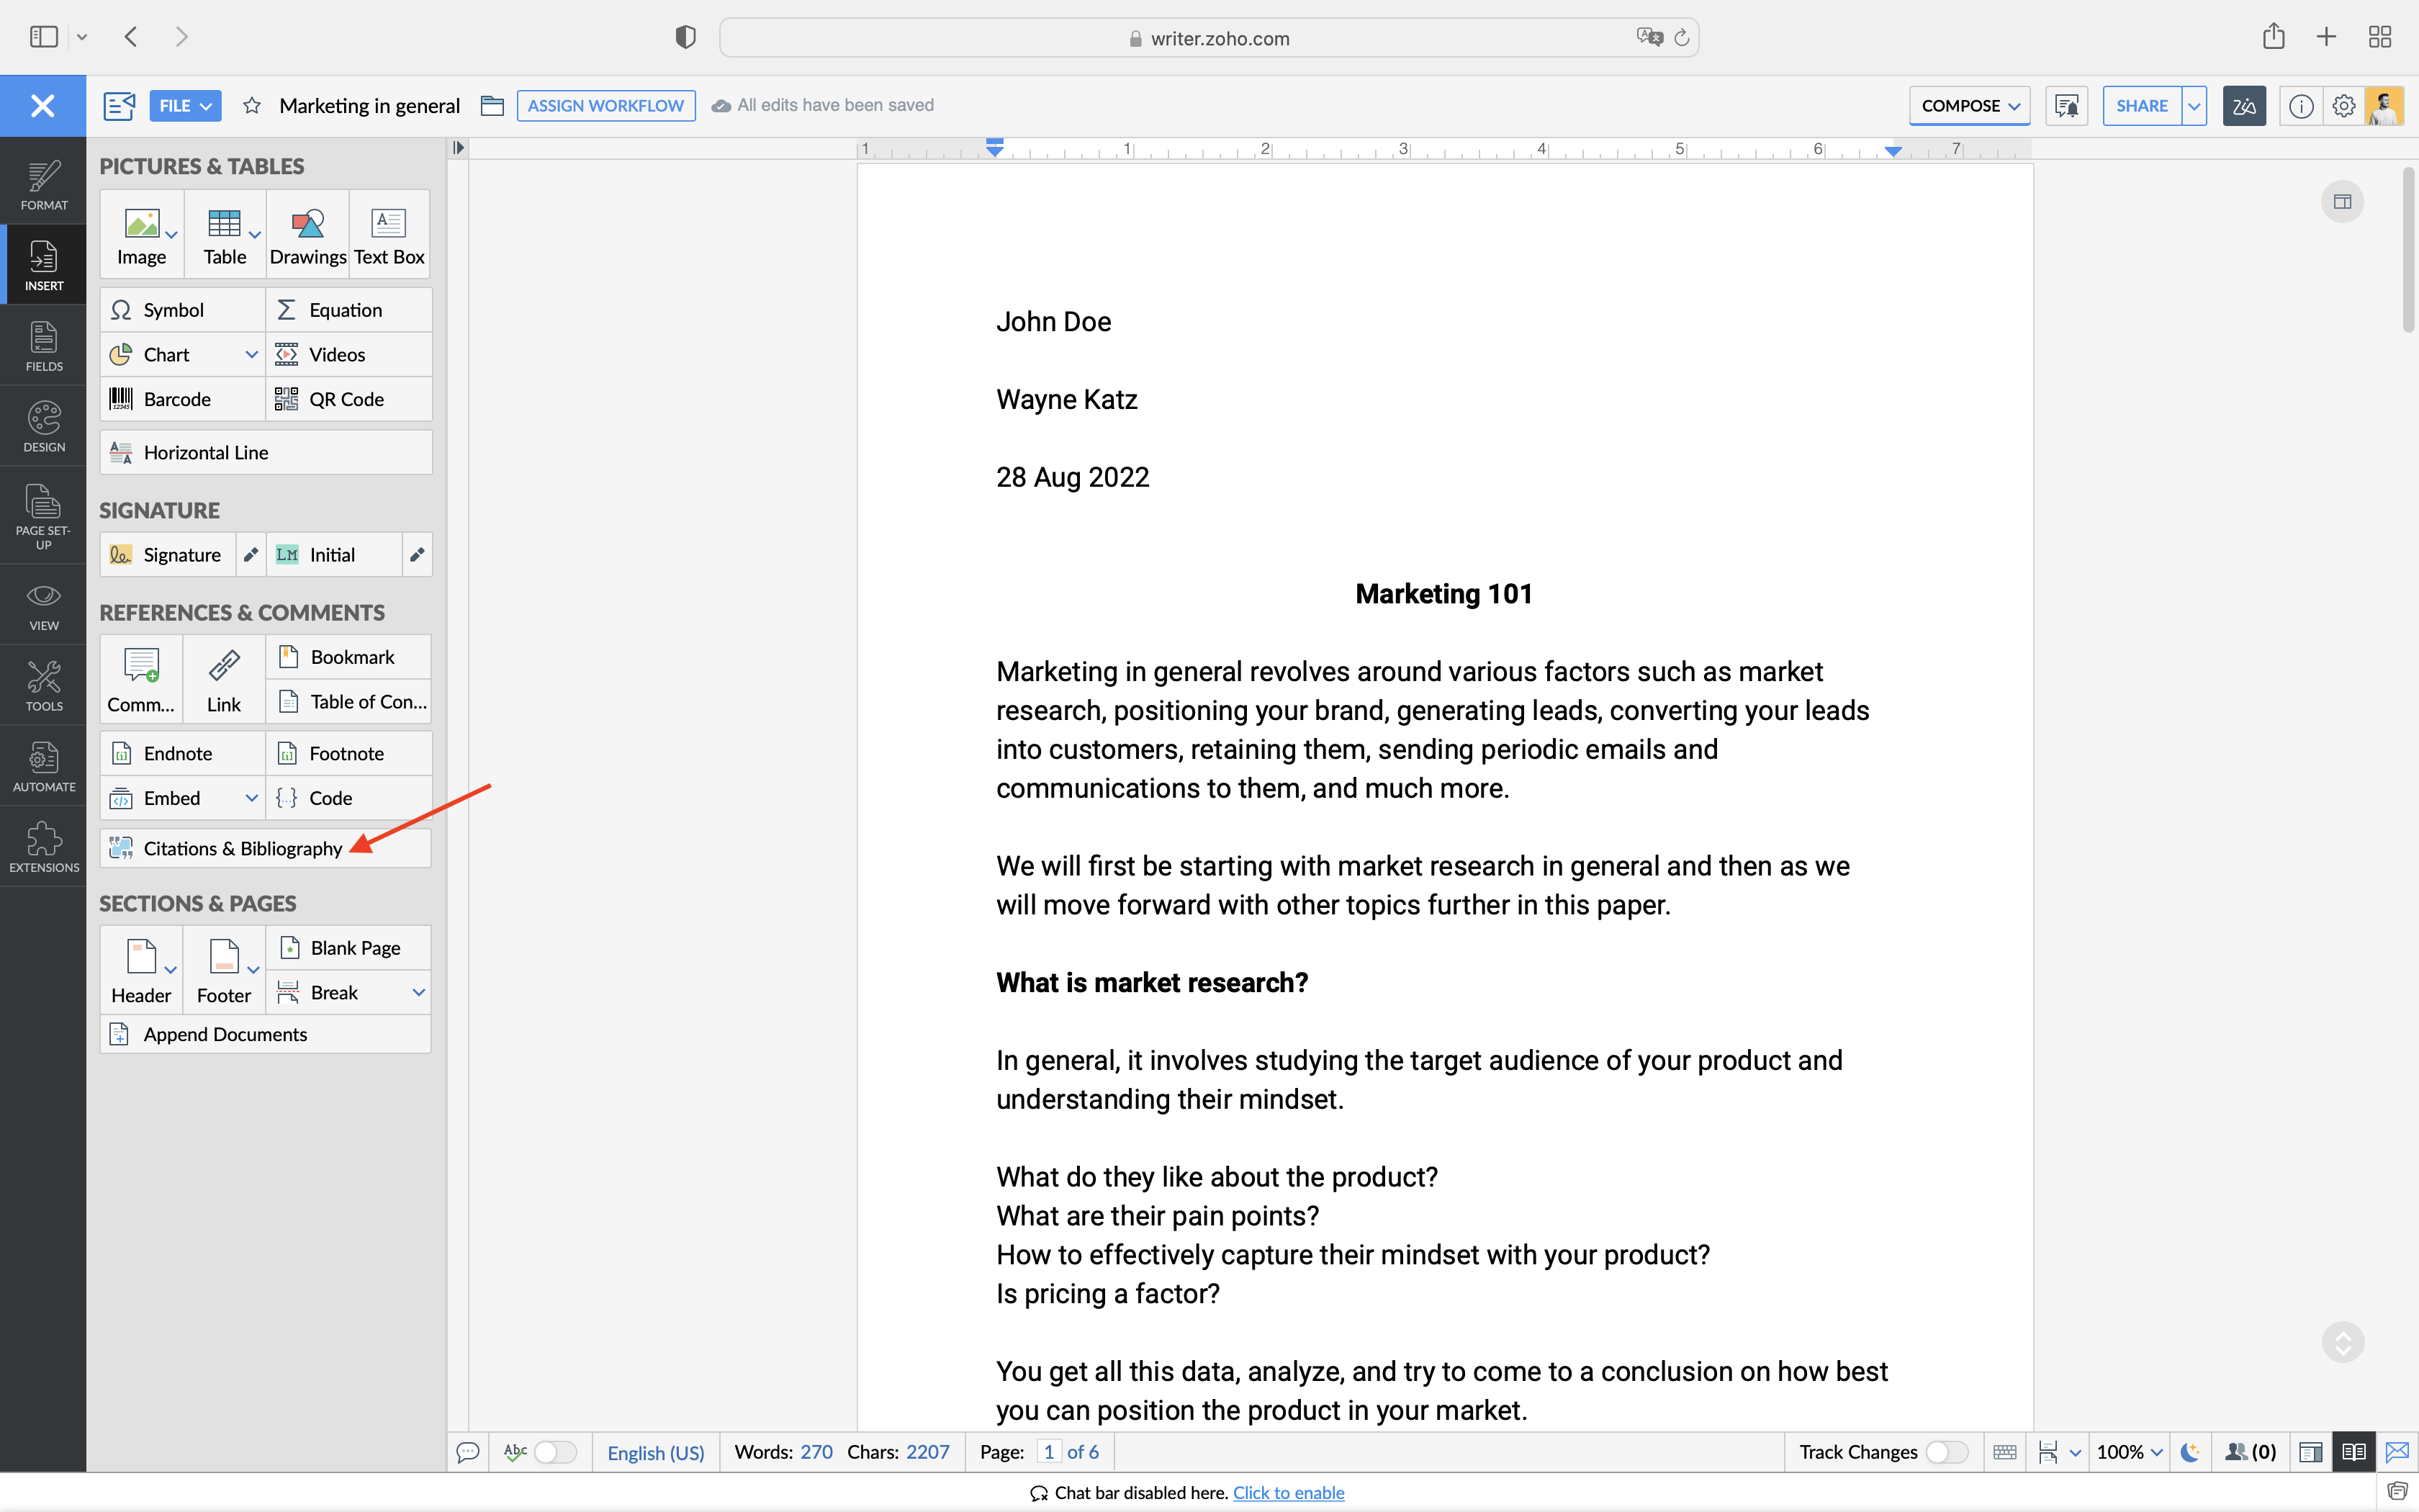
Task: Insert a Barcode
Action: 177,399
